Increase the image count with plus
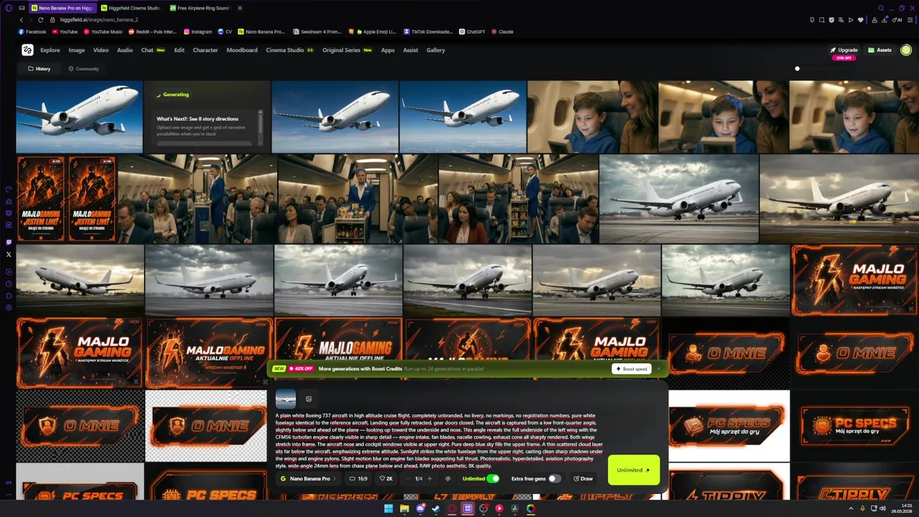 430,478
